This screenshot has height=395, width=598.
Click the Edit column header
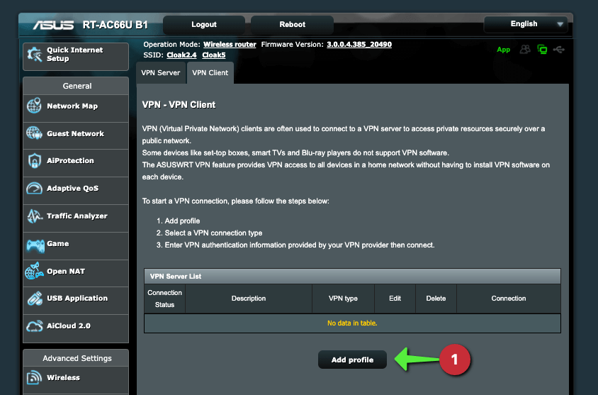click(395, 299)
